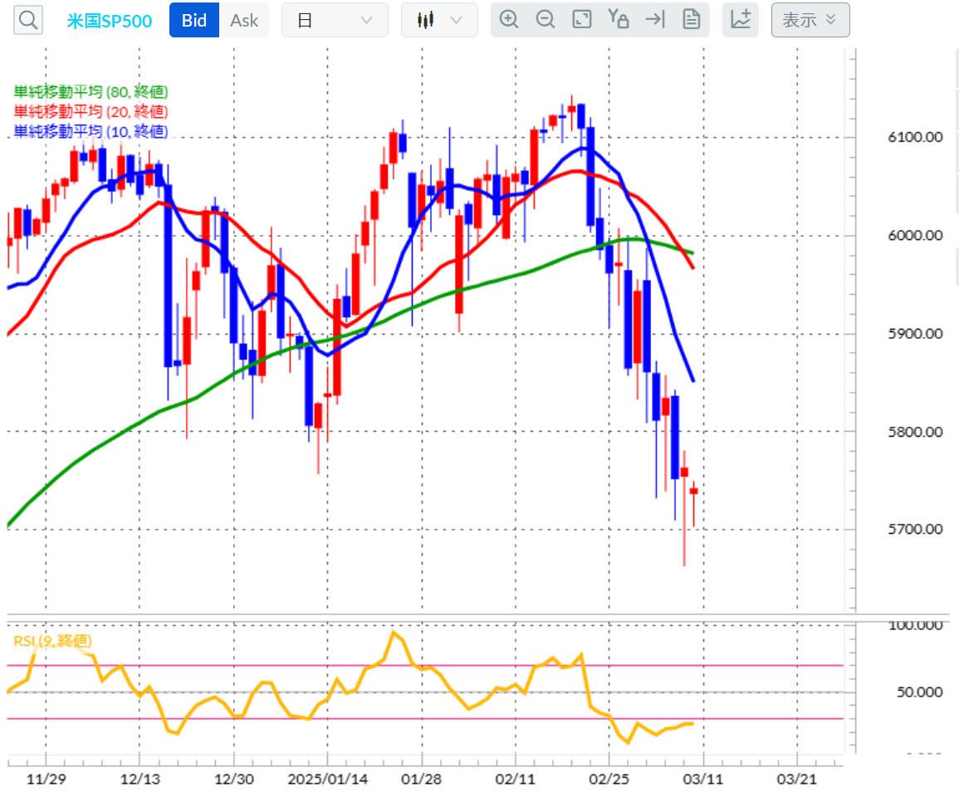Select the red 単純移動平均 (20, 終値) legend
959x792 pixels.
(x=91, y=111)
